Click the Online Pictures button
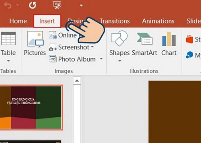Viewport: 201px width, 143px height. coord(63,35)
